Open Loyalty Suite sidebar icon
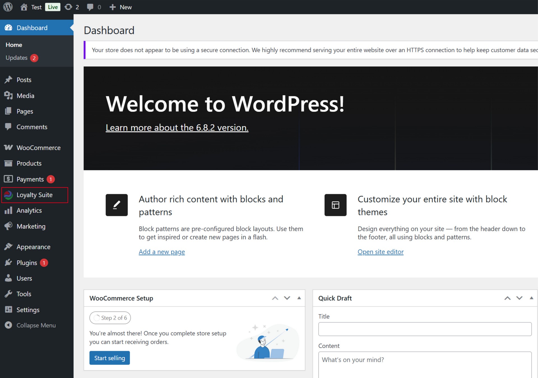Image resolution: width=538 pixels, height=378 pixels. [8, 195]
